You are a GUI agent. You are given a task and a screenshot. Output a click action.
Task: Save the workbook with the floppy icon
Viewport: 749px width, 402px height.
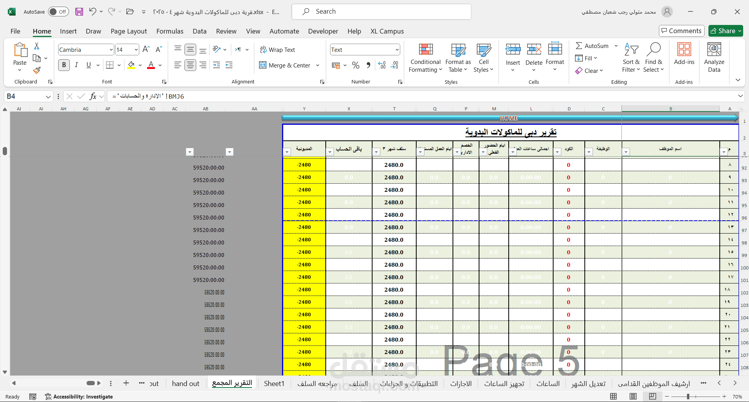pos(79,12)
